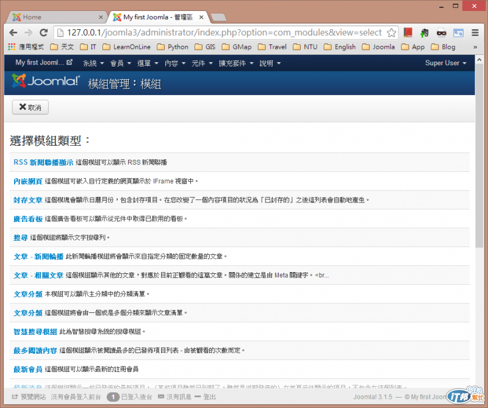
Task: Switch to the Home browser tab
Action: click(56, 17)
